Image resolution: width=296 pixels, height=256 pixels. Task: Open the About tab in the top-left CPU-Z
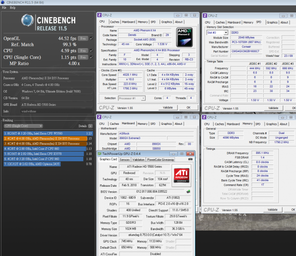click(x=179, y=22)
